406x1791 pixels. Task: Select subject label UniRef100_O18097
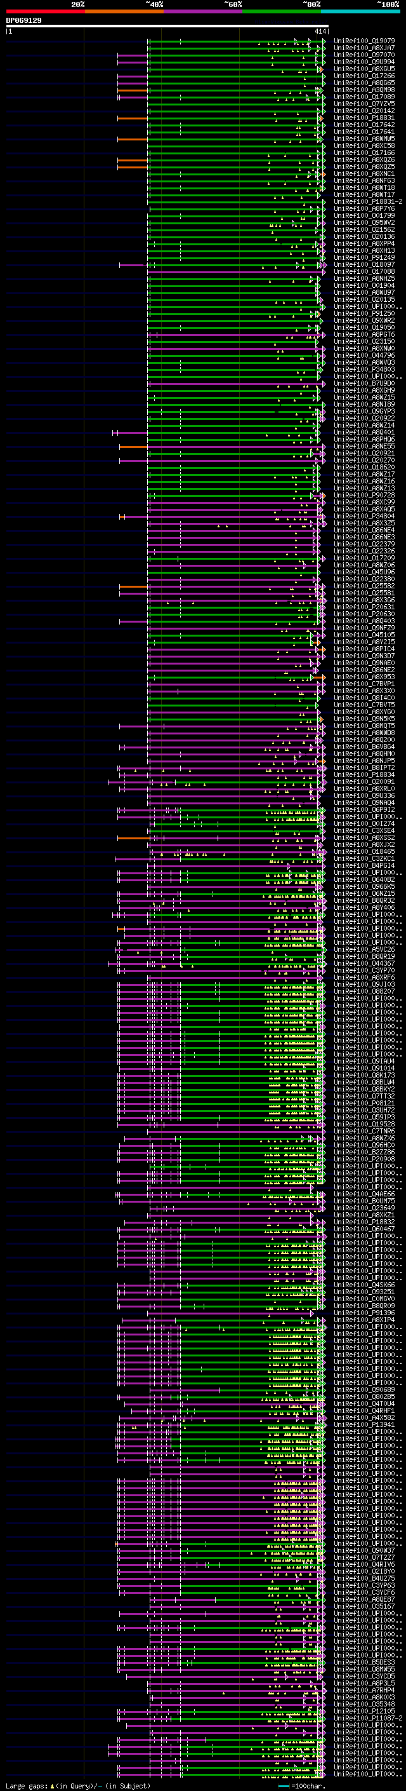pos(364,264)
